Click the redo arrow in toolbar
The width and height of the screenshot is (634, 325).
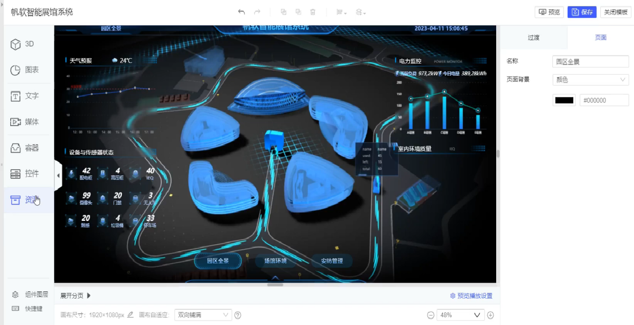[x=257, y=12]
